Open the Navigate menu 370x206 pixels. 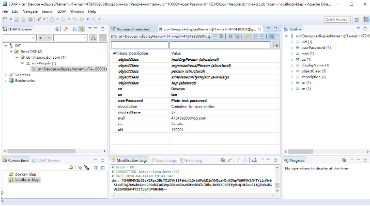[x=30, y=11]
